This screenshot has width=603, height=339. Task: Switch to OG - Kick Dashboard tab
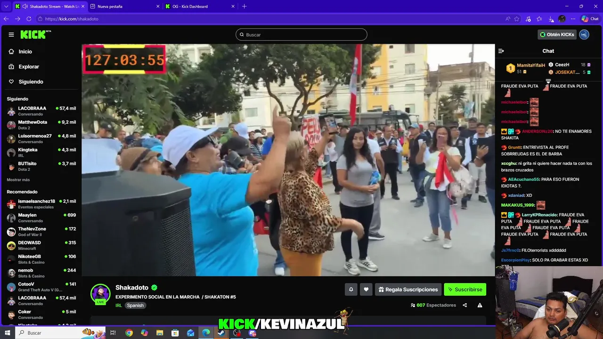point(200,6)
